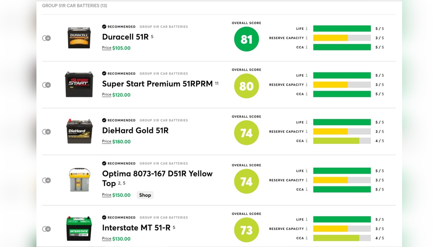Open the Duracell 51R product title link
Screen dimensions: 439x247
pos(125,37)
